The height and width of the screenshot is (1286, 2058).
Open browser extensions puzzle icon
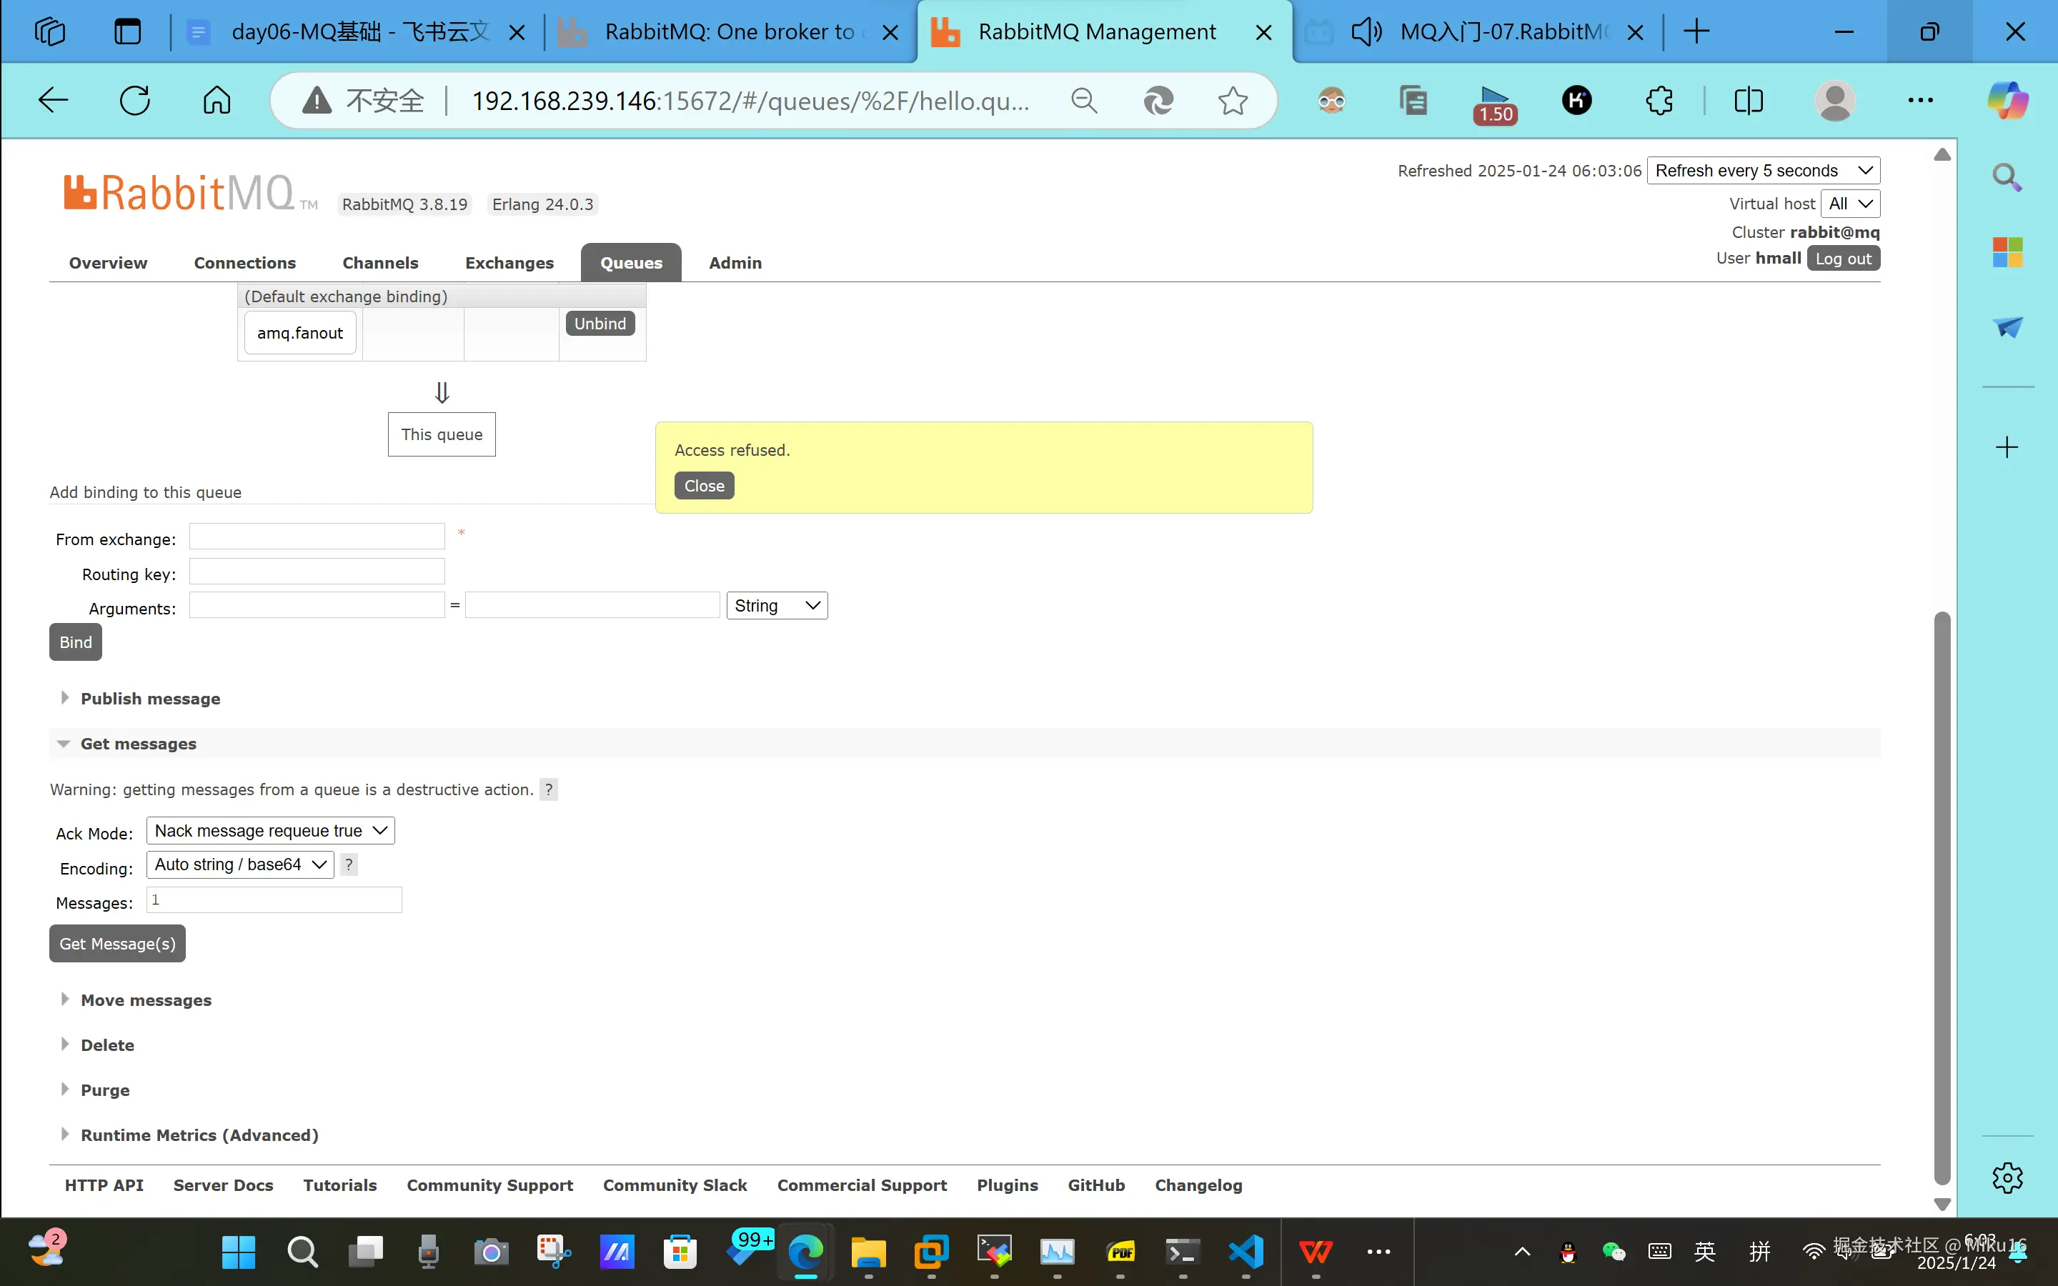point(1659,100)
